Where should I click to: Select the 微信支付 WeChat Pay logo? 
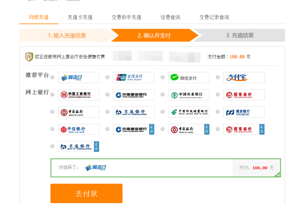coord(189,77)
